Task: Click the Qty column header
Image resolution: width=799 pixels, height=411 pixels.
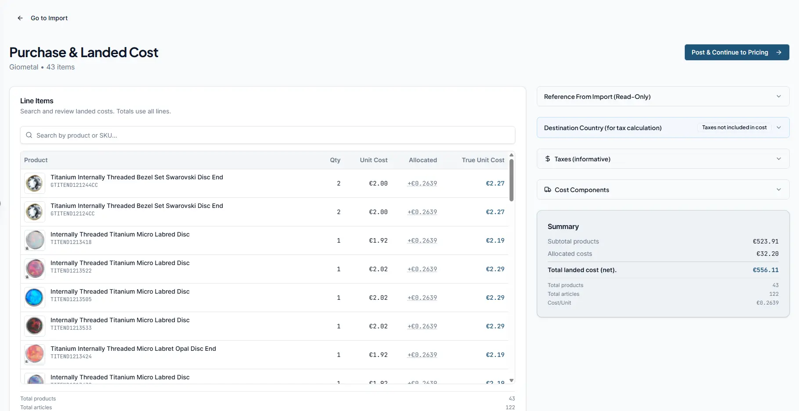Action: coord(335,160)
